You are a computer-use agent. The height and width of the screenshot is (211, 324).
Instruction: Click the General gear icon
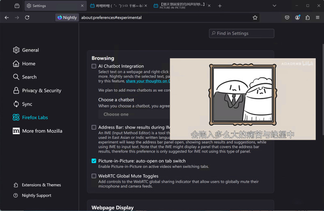[16, 50]
